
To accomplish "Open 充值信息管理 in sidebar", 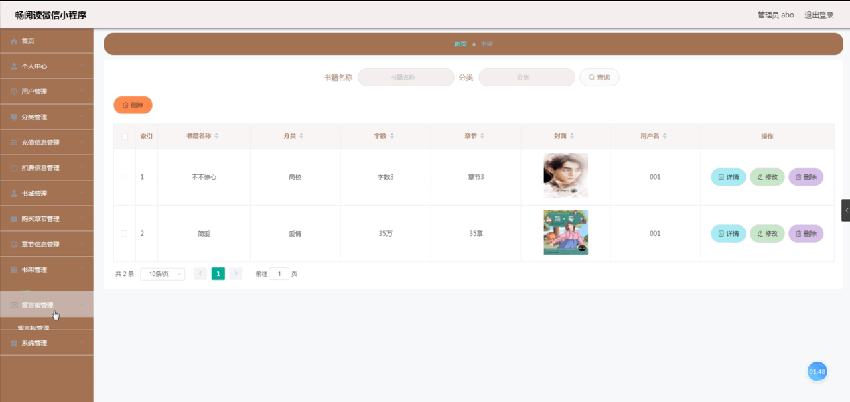I will [x=46, y=143].
